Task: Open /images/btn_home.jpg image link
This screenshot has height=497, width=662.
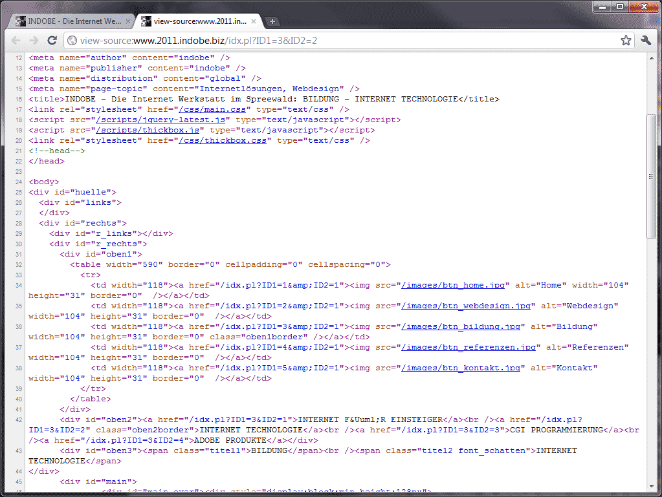Action: (456, 285)
